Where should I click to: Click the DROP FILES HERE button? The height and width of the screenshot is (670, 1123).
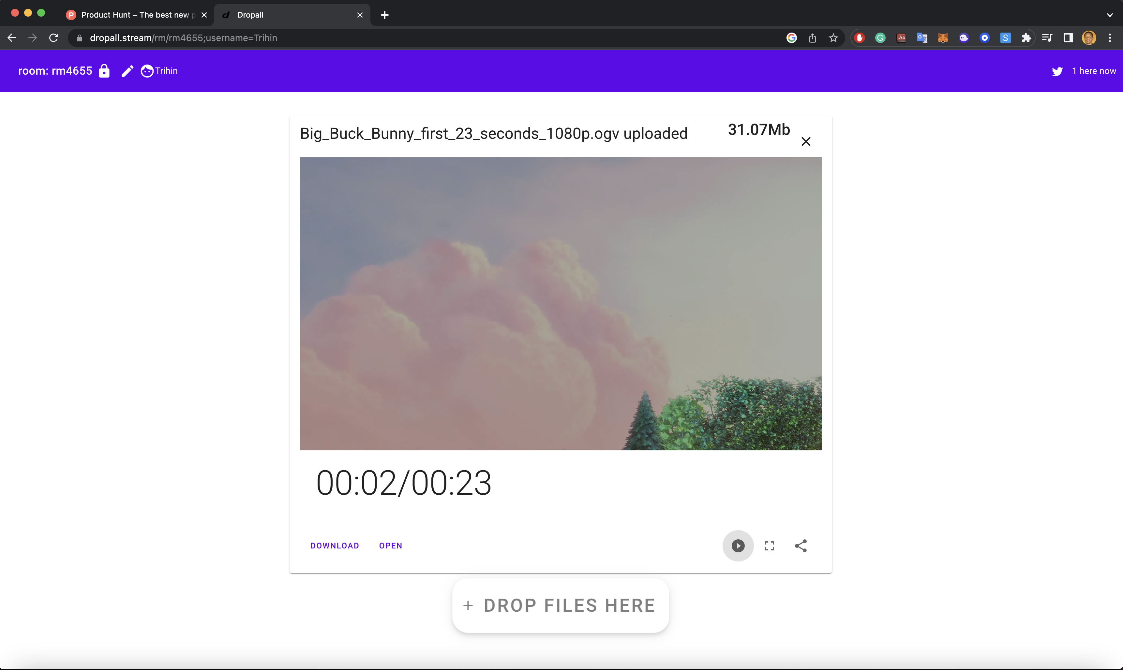pyautogui.click(x=560, y=605)
